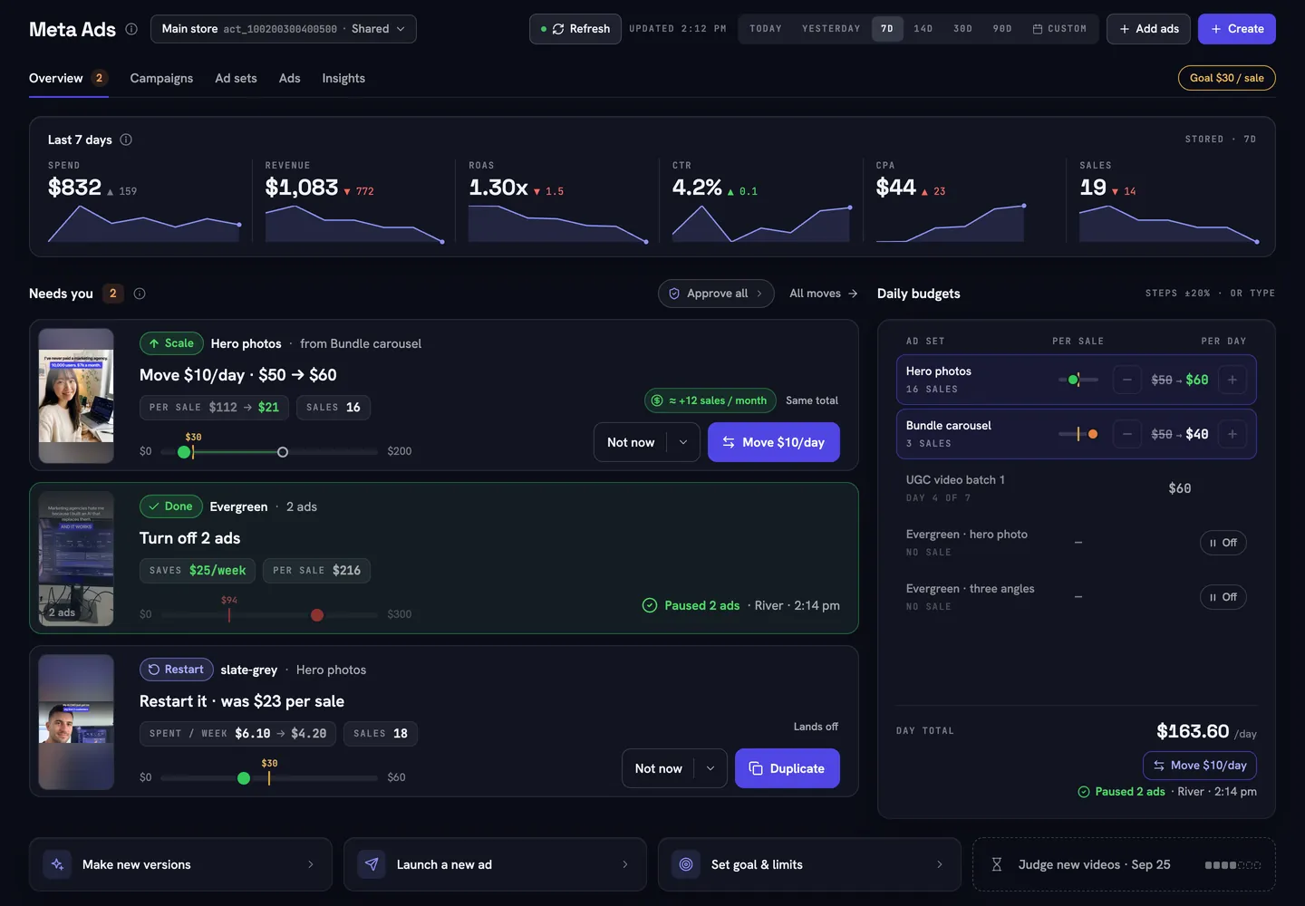The image size is (1305, 906).
Task: Click the target icon on Set goal & limits
Action: coord(686,864)
